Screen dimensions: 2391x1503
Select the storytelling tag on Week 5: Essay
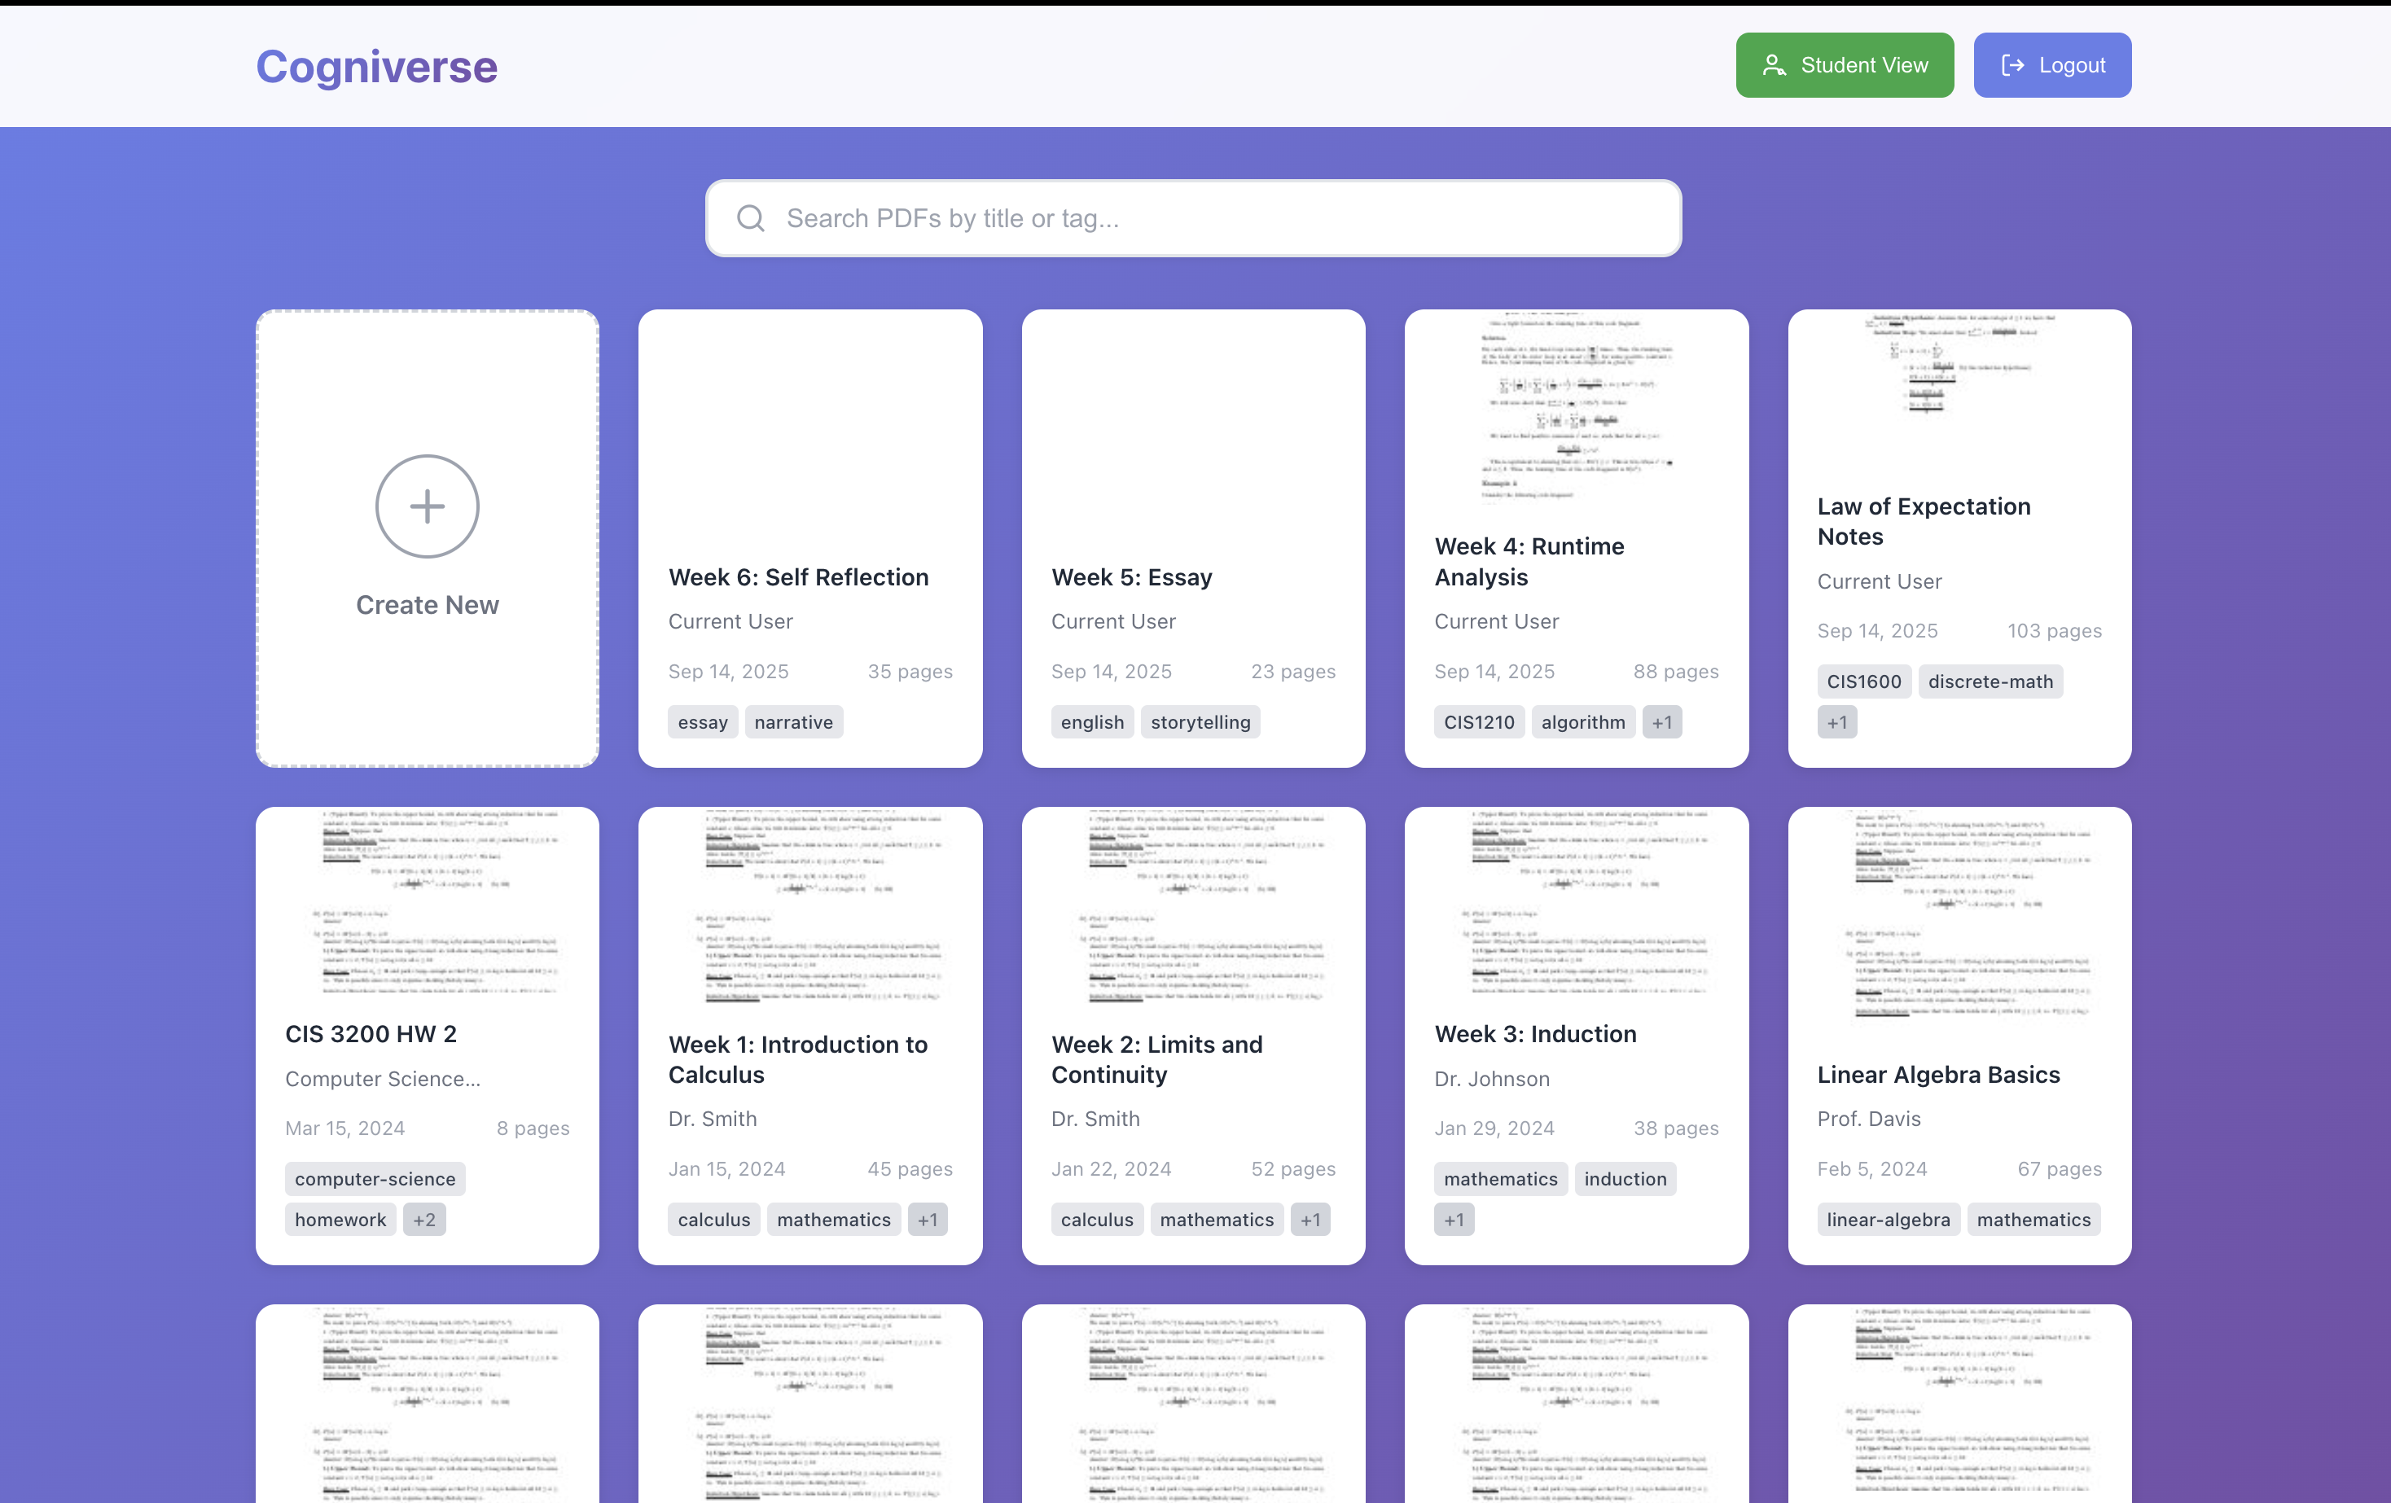coord(1200,723)
